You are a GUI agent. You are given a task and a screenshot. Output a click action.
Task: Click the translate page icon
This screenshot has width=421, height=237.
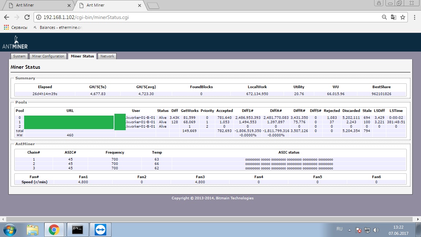[x=393, y=17]
